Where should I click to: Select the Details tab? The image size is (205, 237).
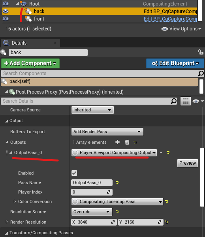(x=19, y=43)
